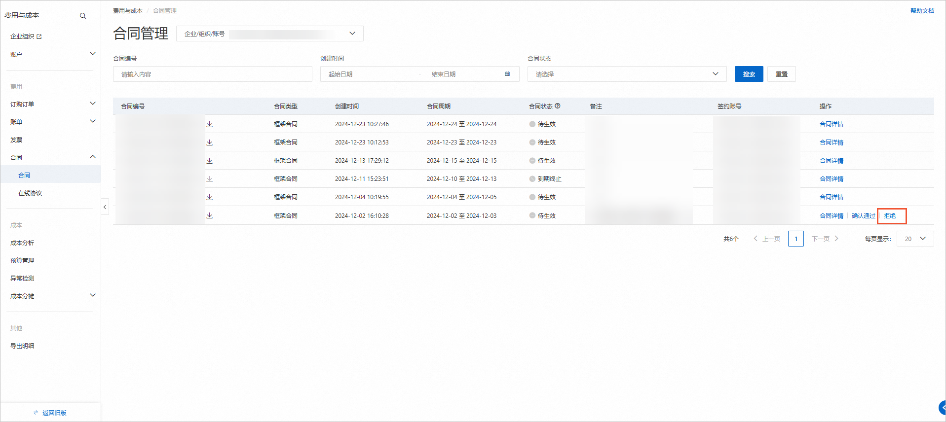Click the 费用与成本 breadcrumb
The image size is (946, 422).
point(128,10)
